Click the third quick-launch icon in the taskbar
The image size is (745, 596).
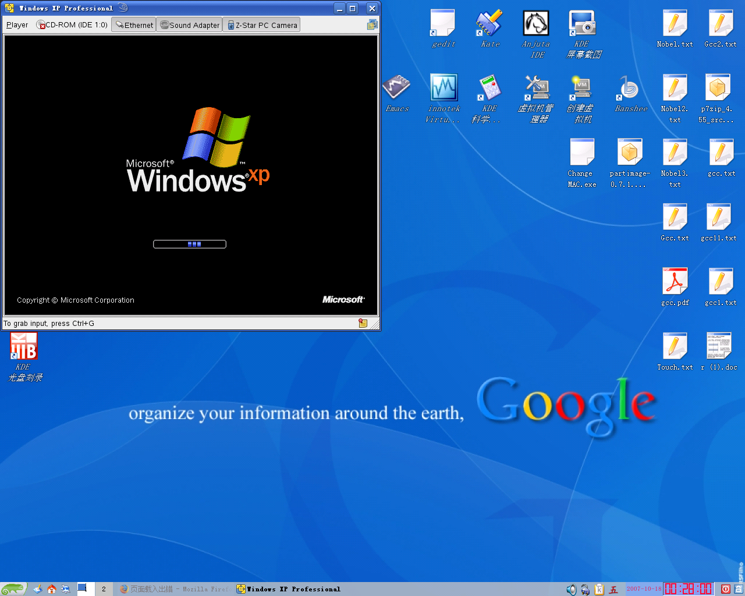click(65, 589)
